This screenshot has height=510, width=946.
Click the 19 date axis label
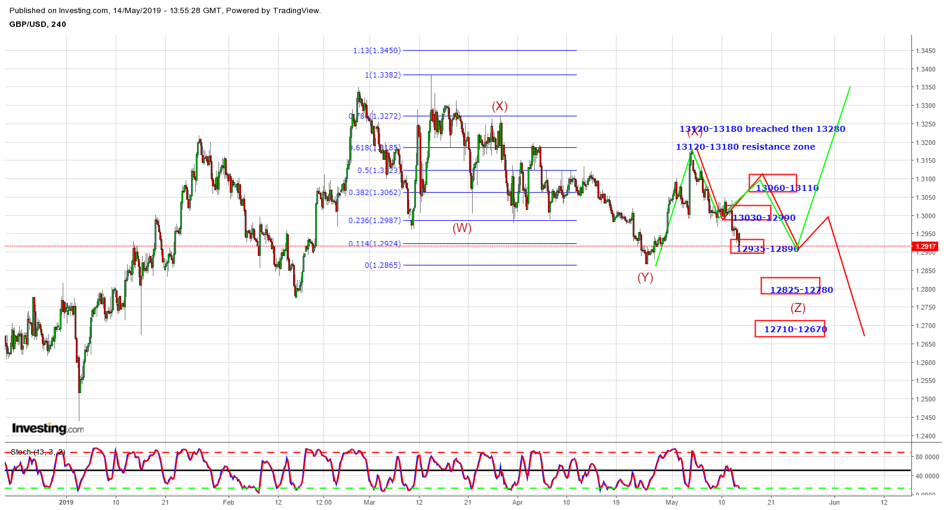point(616,502)
